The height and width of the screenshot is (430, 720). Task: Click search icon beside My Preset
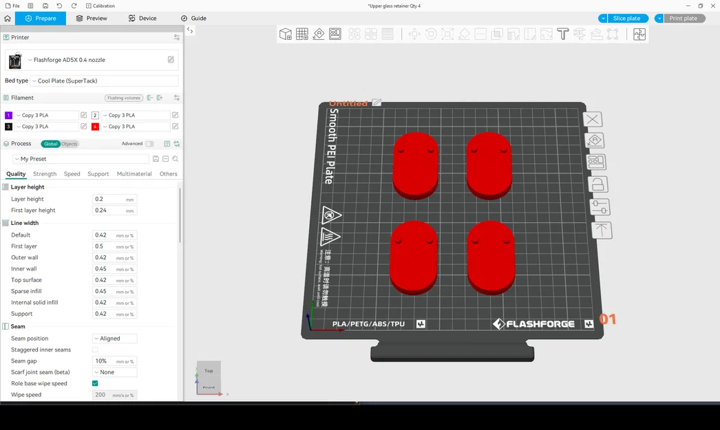click(x=176, y=159)
